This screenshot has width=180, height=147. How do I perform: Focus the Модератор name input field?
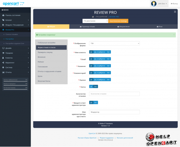click(x=114, y=112)
